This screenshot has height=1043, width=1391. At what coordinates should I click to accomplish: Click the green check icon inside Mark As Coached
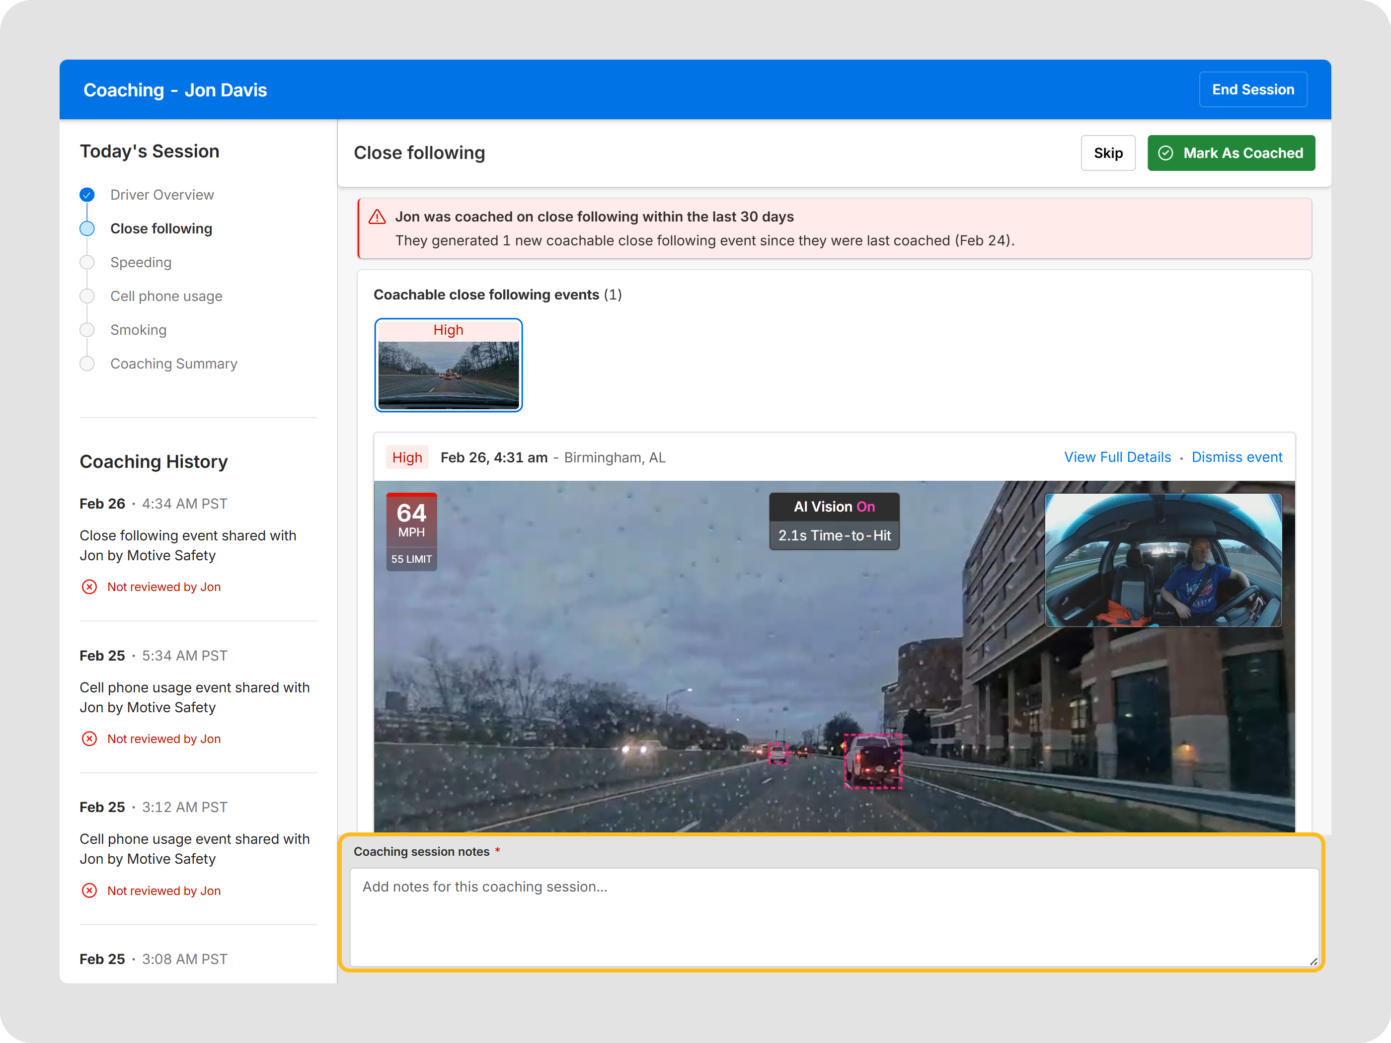click(x=1166, y=153)
